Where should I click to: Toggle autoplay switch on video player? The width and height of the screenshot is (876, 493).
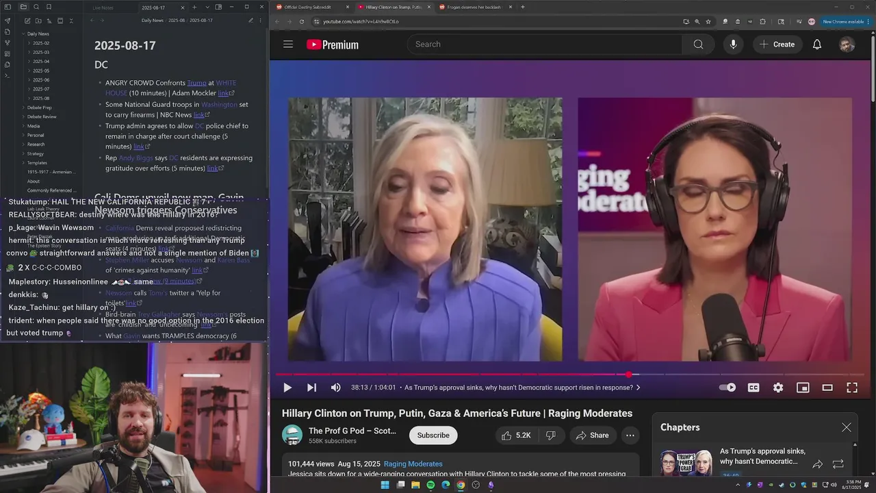[727, 388]
